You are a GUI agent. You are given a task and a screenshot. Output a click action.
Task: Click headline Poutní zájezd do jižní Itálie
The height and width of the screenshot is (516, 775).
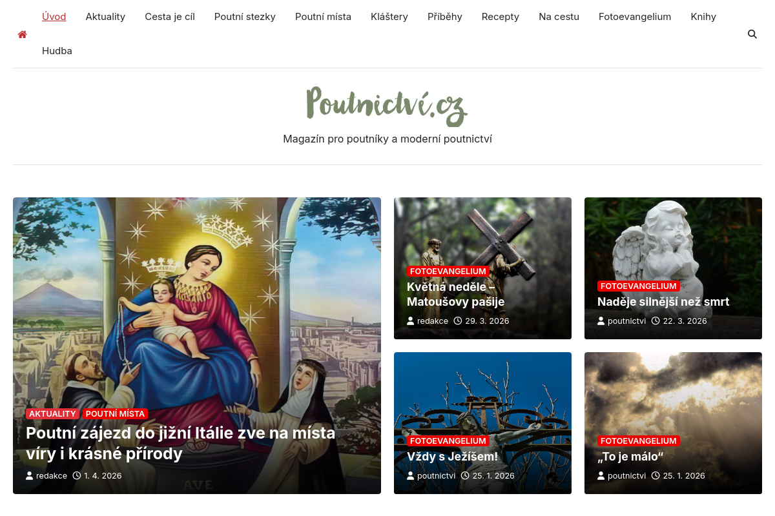181,443
